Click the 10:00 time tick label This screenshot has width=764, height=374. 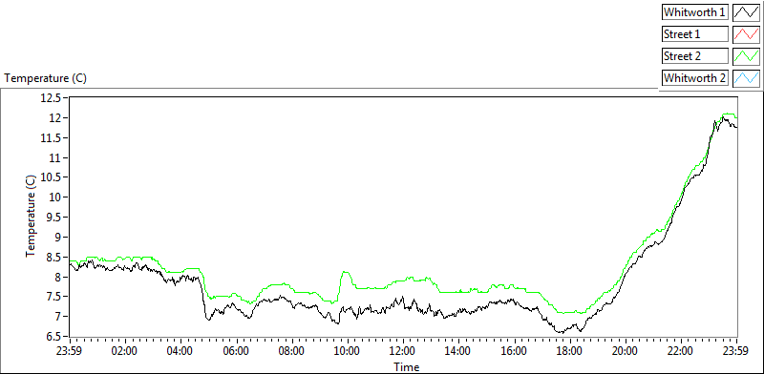(348, 351)
